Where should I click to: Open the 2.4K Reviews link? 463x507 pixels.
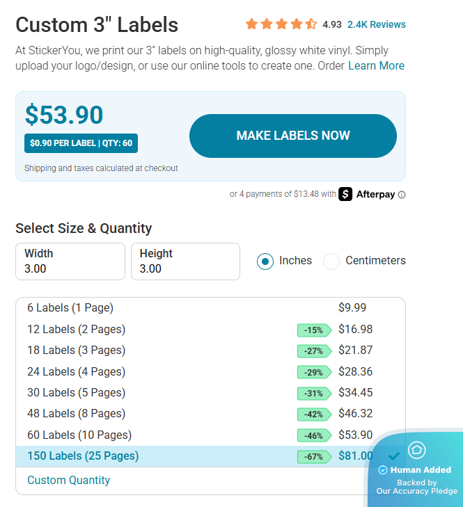click(376, 24)
